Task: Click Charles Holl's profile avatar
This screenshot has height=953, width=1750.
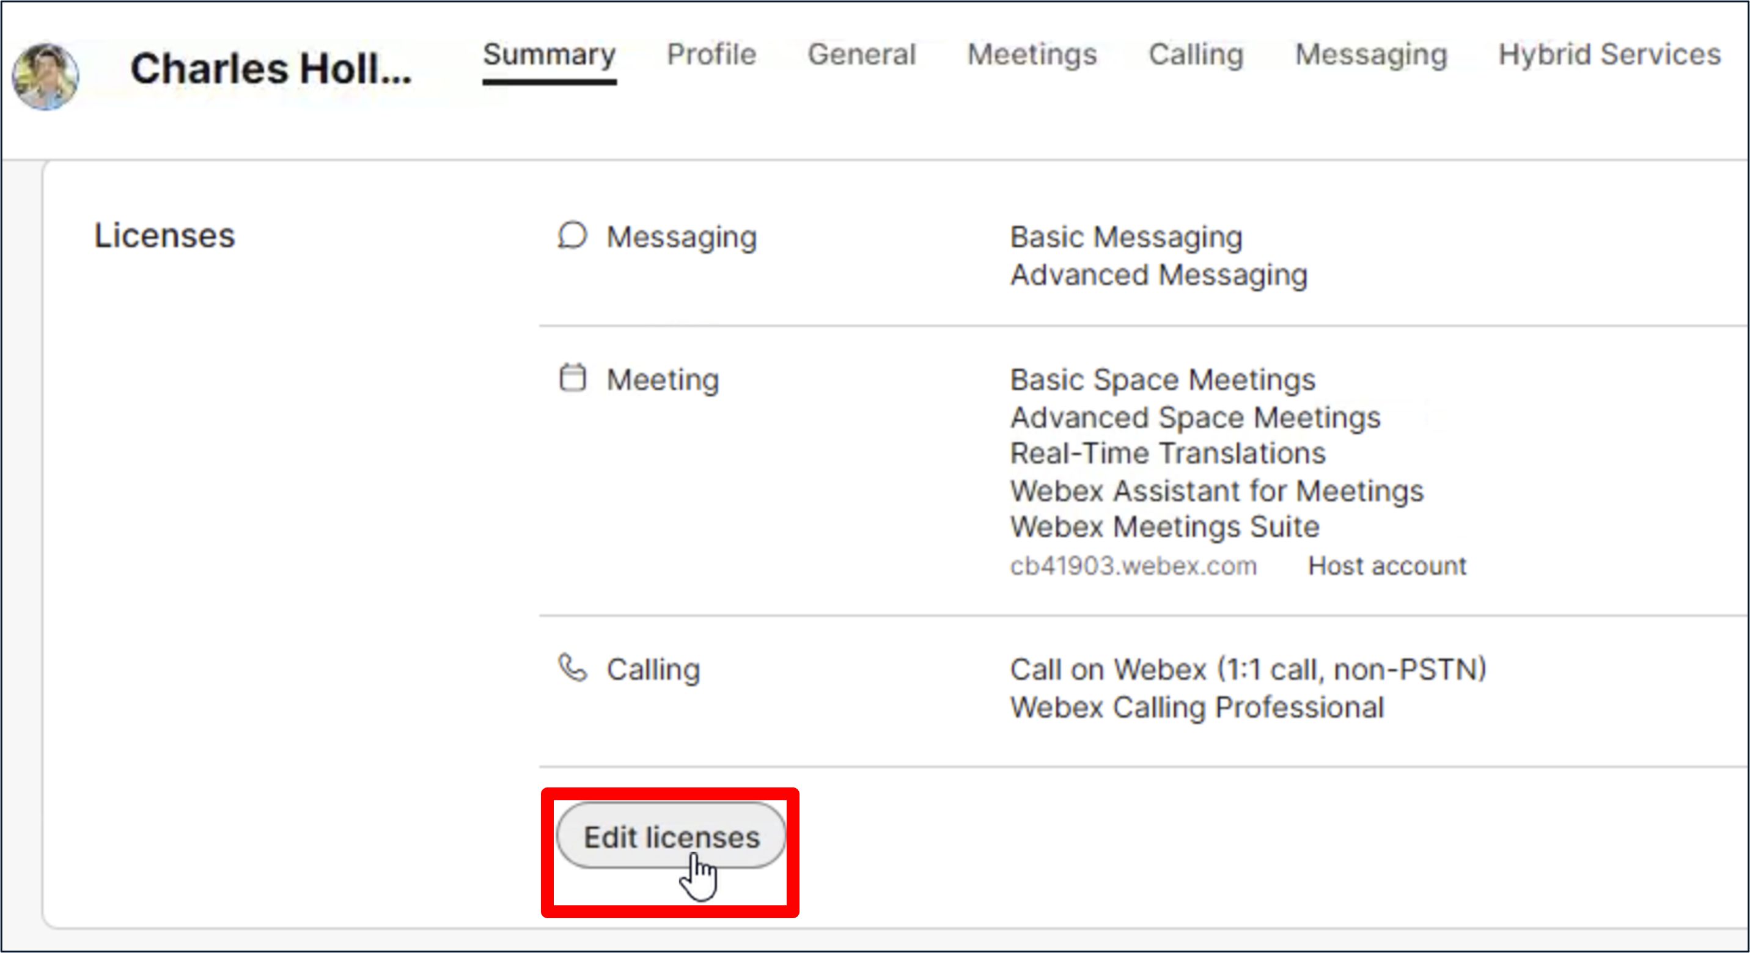Action: 45,75
